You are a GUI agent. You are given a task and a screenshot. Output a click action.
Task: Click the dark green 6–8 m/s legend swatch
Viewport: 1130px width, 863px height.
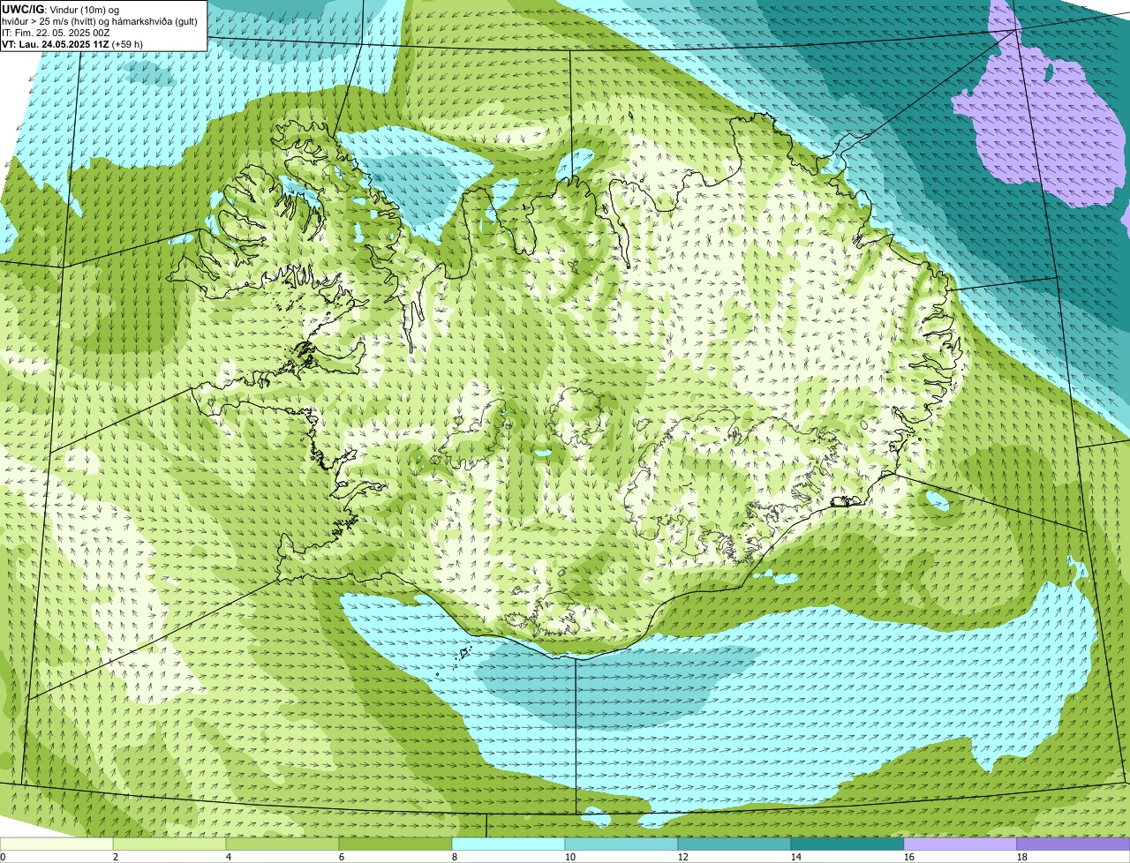tap(395, 844)
